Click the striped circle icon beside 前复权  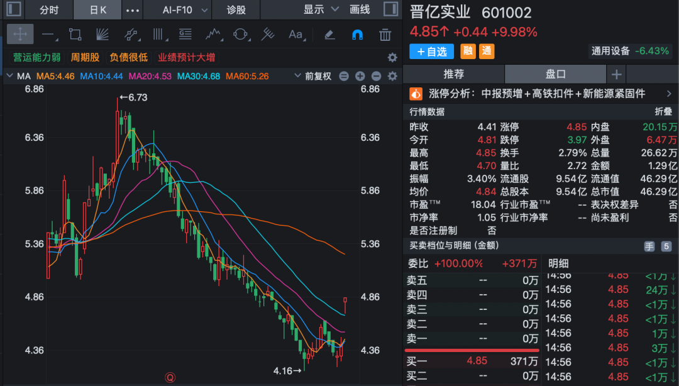pyautogui.click(x=344, y=76)
